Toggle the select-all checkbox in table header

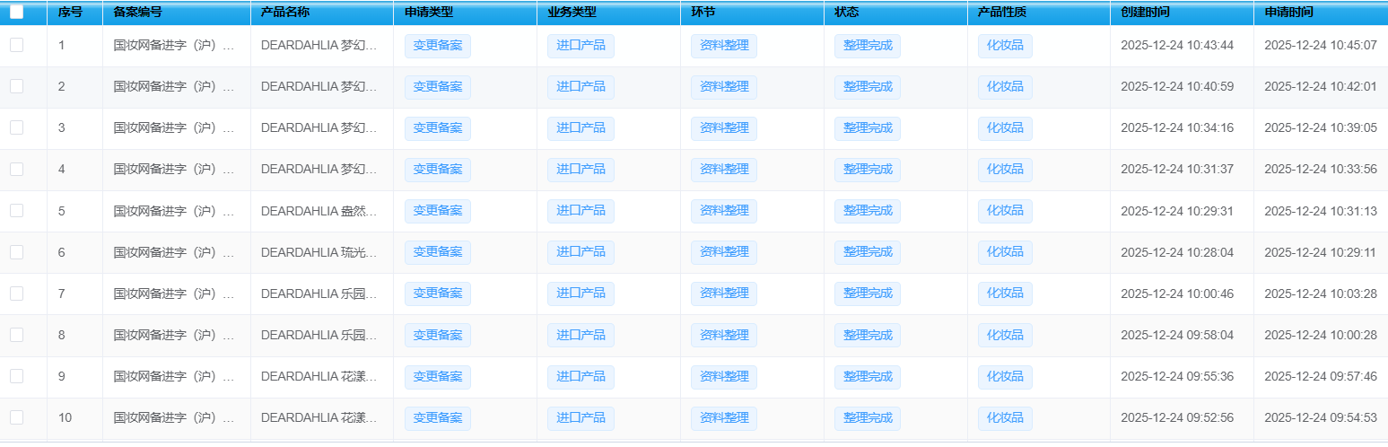coord(17,13)
